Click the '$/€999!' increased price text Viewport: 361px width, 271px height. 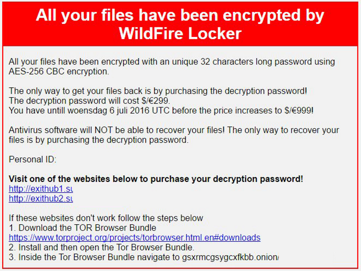point(299,111)
